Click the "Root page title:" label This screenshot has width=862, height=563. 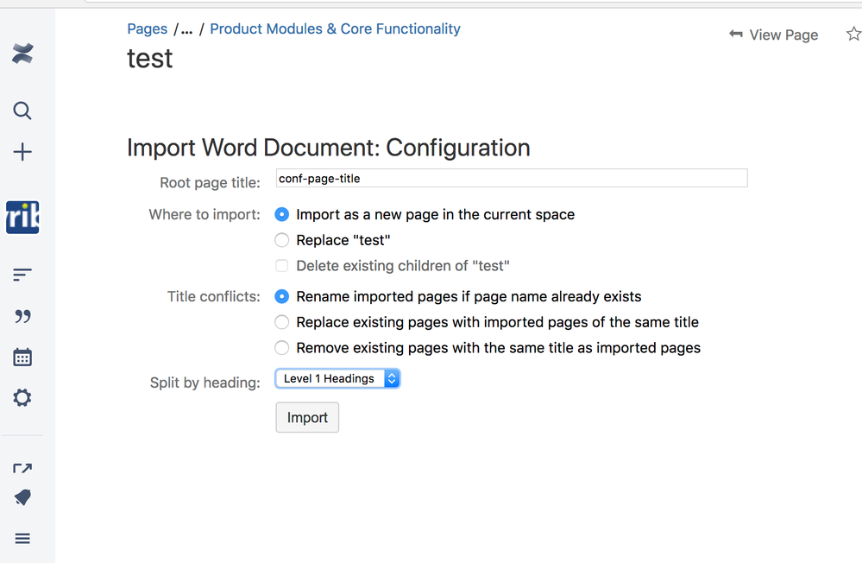pos(210,183)
